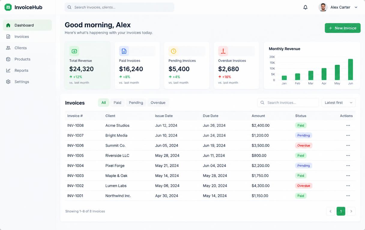Viewport: 365px width, 230px height.
Task: Click the Amount column header
Action: 258,116
